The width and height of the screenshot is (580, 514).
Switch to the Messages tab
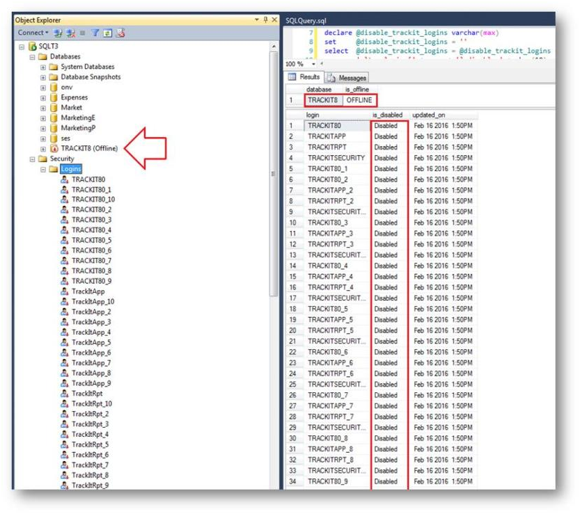(x=347, y=78)
